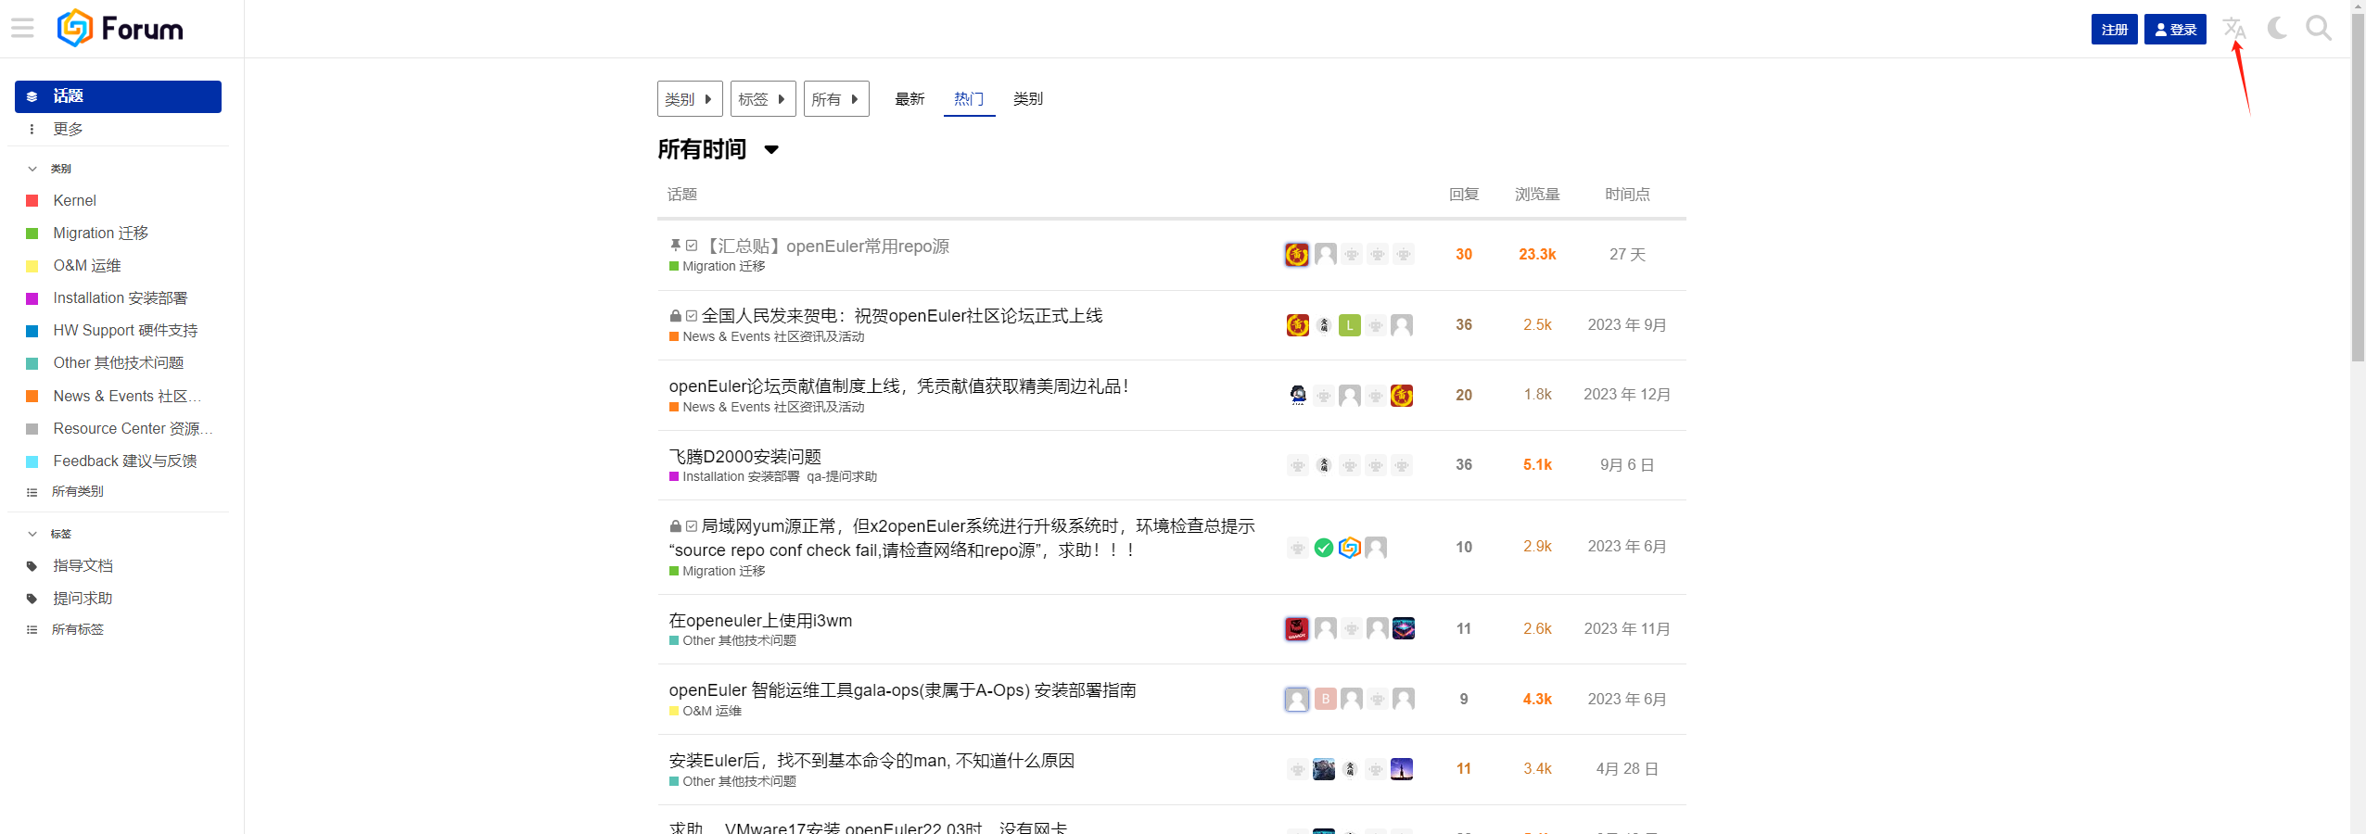
Task: Click the tag icon beside 指导文档
Action: [x=32, y=566]
